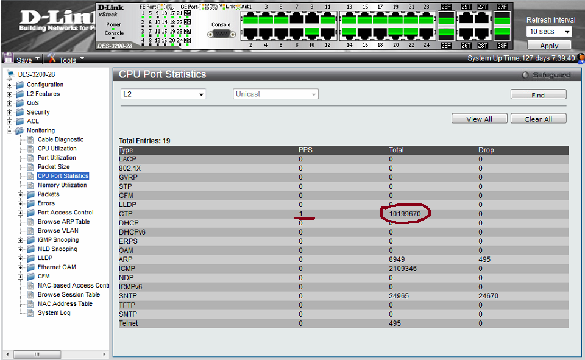The image size is (585, 360).
Task: Select CPU Port Statistics in tree
Action: [x=63, y=175]
